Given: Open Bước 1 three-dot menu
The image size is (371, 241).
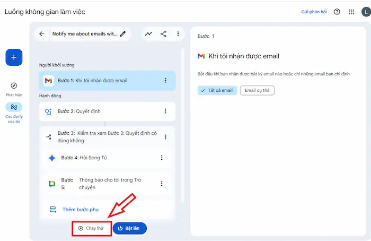Looking at the screenshot, I should [165, 81].
